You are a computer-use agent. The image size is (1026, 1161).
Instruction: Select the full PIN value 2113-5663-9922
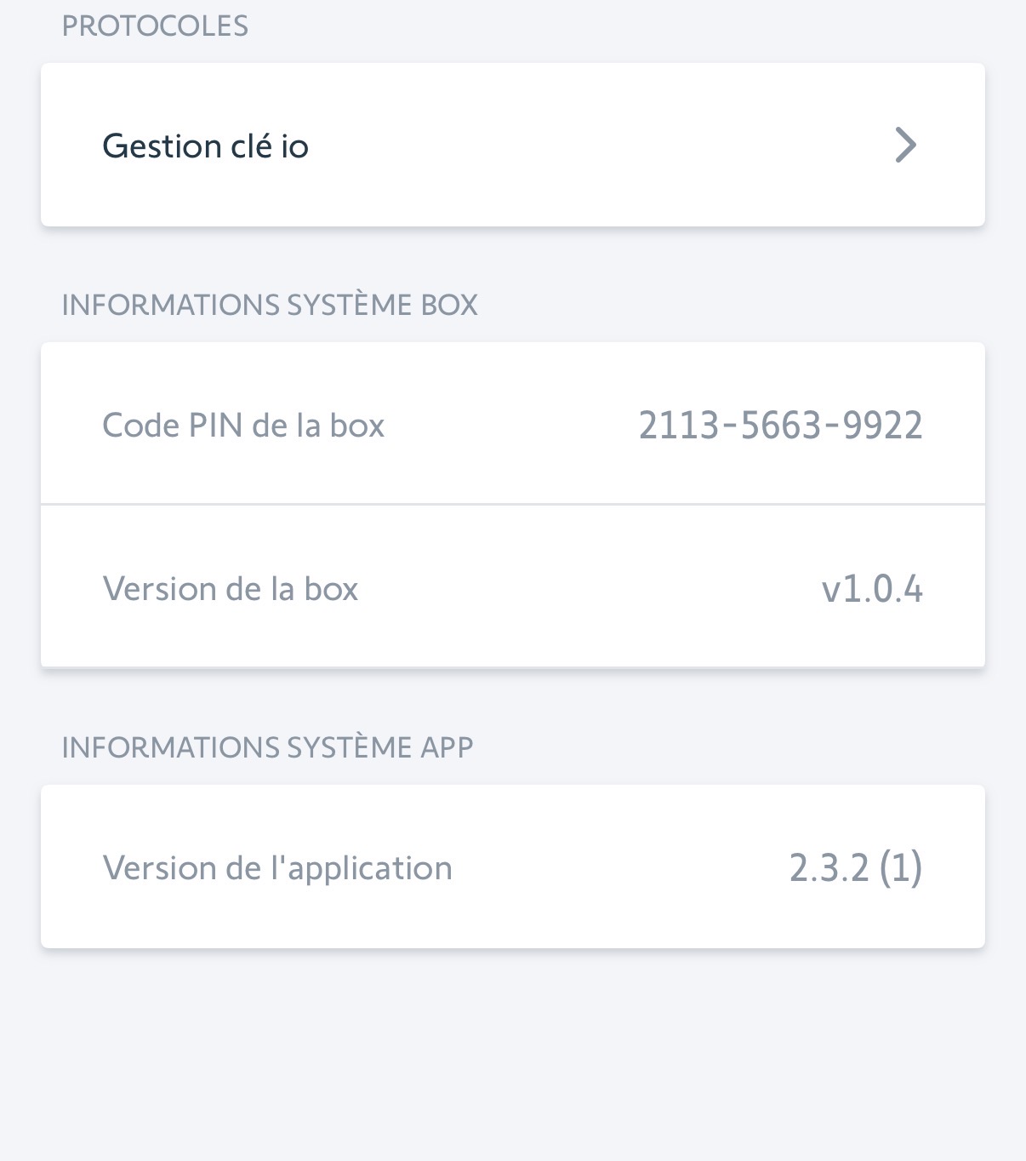click(780, 425)
